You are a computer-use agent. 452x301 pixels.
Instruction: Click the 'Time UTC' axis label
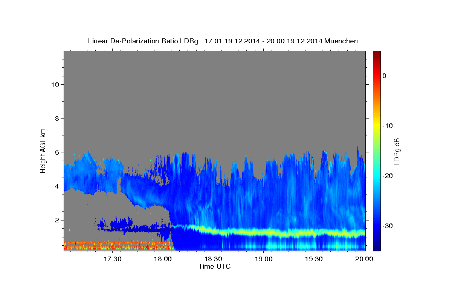214,266
